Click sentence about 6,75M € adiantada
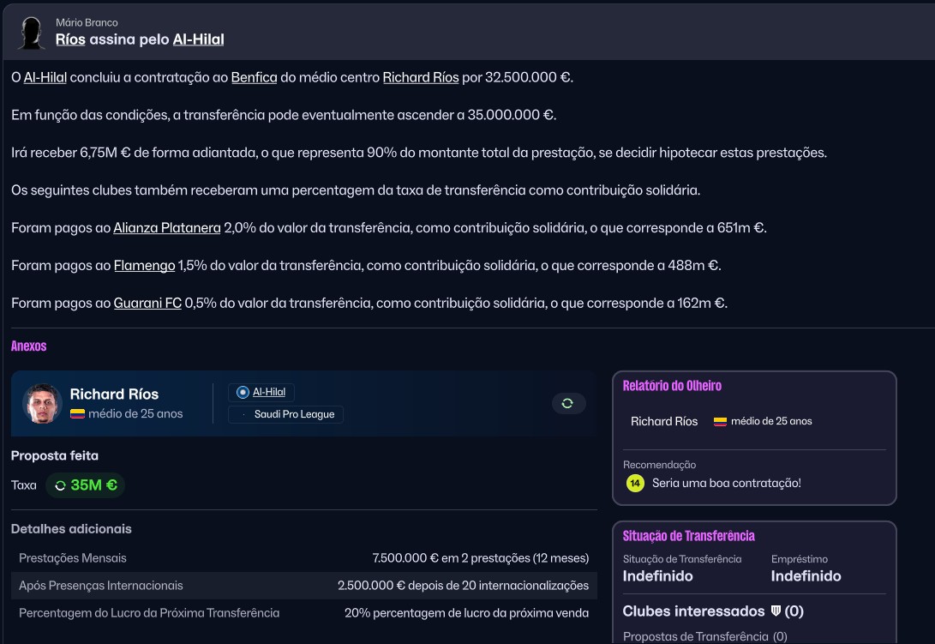935x644 pixels. point(419,153)
